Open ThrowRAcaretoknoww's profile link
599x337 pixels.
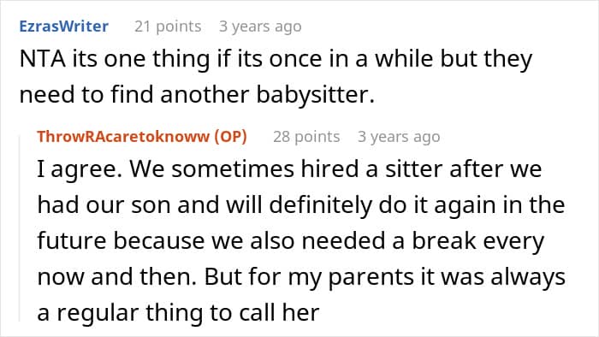coord(123,136)
